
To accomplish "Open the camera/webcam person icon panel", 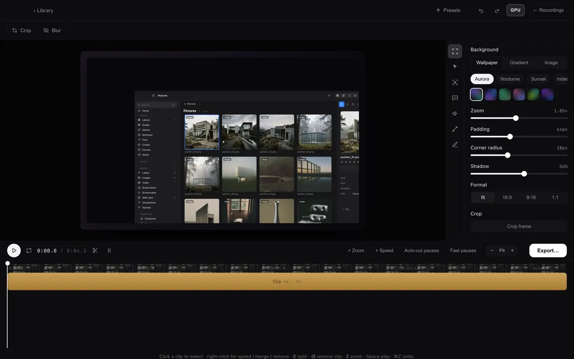I will pyautogui.click(x=455, y=82).
